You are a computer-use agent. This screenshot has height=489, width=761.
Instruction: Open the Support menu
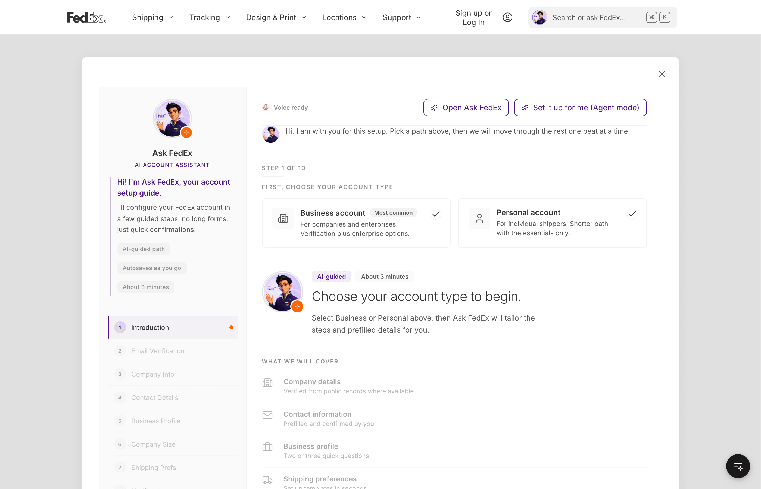point(402,17)
